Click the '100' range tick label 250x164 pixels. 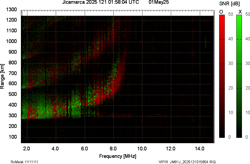click(x=13, y=137)
